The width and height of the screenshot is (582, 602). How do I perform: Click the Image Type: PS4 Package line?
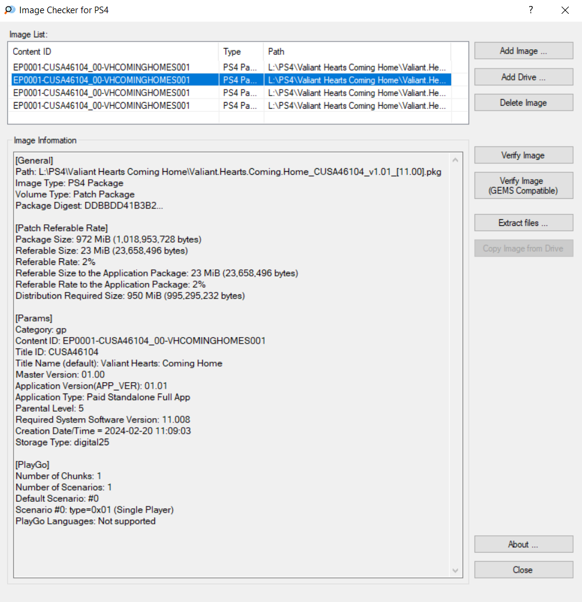point(70,183)
